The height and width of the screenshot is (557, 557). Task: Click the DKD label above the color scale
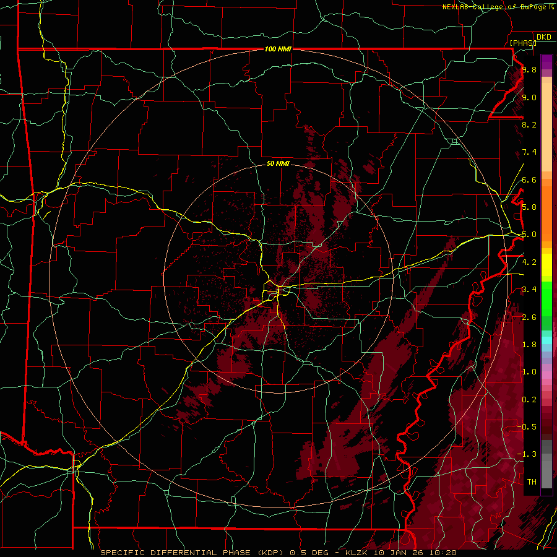click(x=544, y=37)
